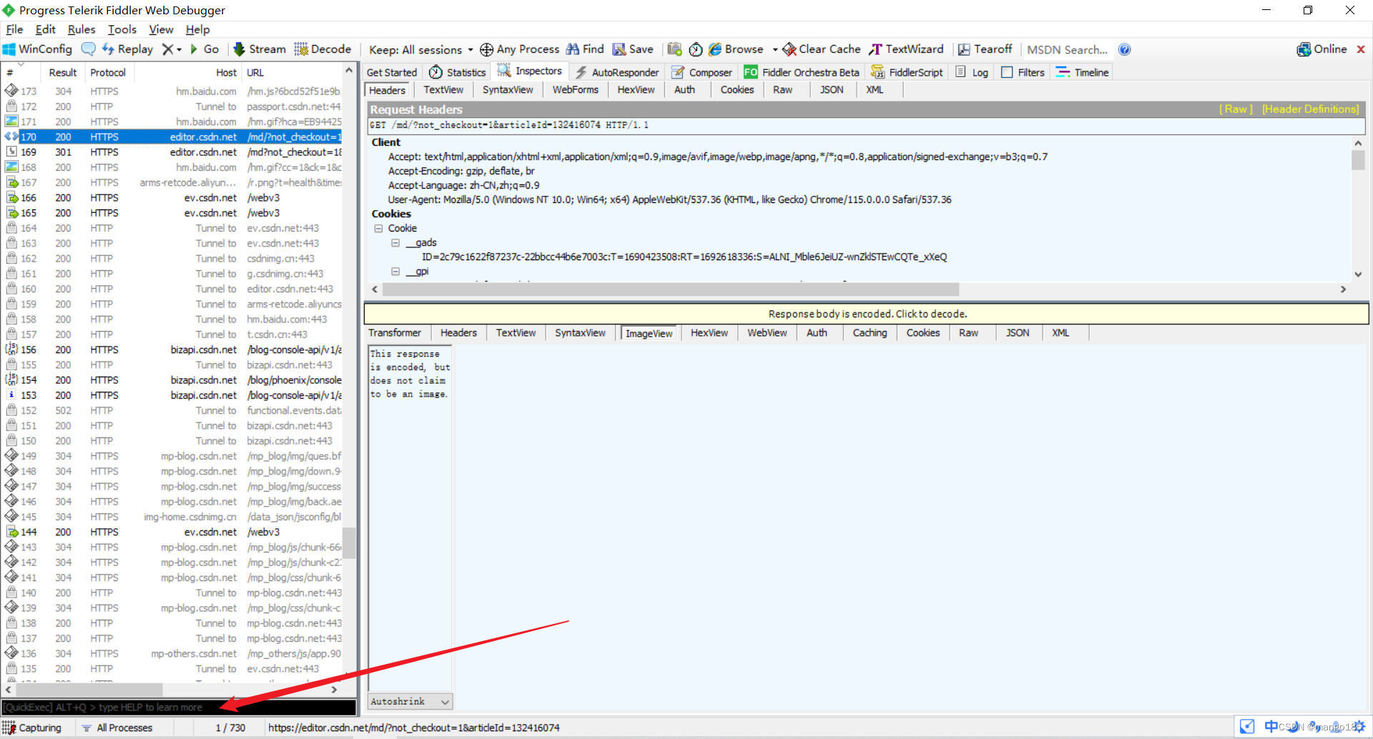Click Tearoff to detach inspectors

point(985,49)
